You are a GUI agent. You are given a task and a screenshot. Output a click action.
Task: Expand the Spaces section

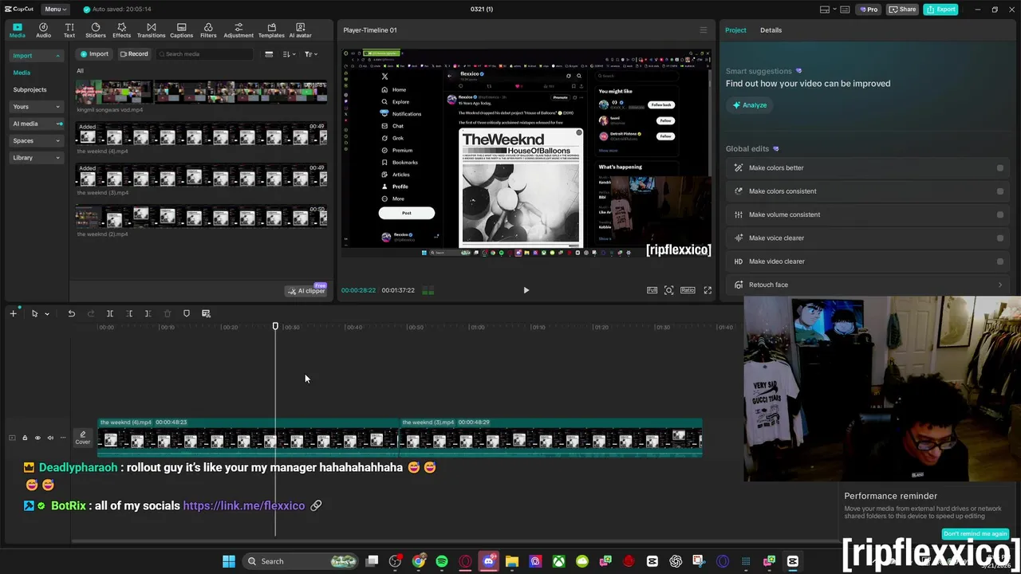57,141
